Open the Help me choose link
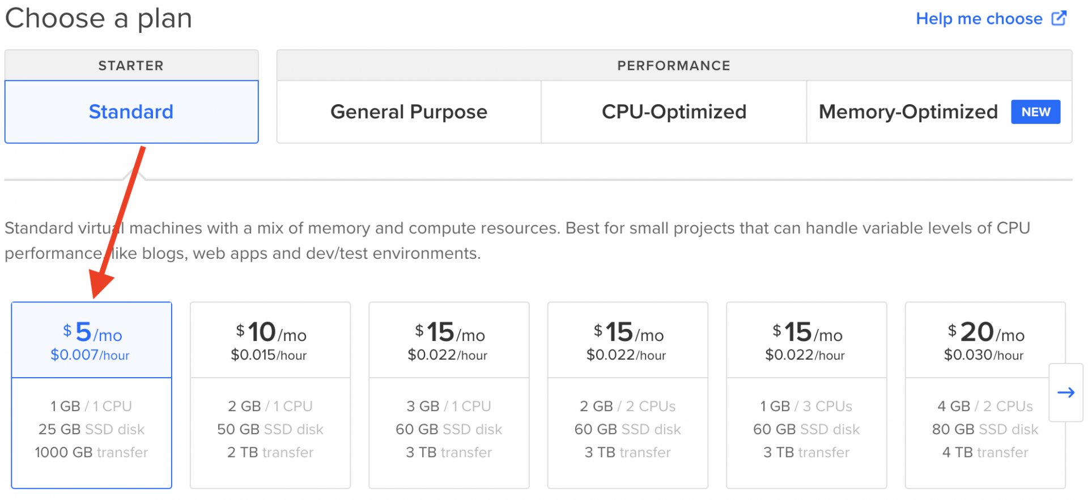The image size is (1088, 500). [x=979, y=19]
